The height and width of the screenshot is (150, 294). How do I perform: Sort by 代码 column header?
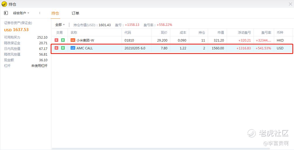128,32
